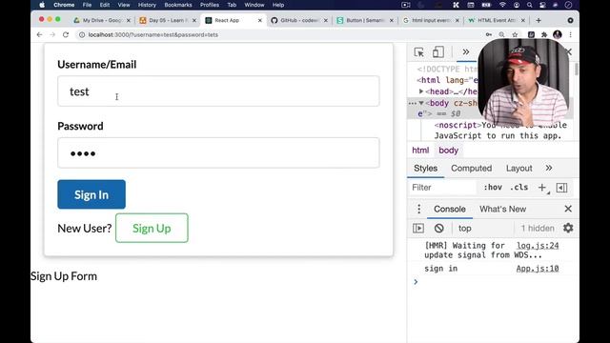The width and height of the screenshot is (610, 343).
Task: Go back with the browser back arrow
Action: (40, 34)
